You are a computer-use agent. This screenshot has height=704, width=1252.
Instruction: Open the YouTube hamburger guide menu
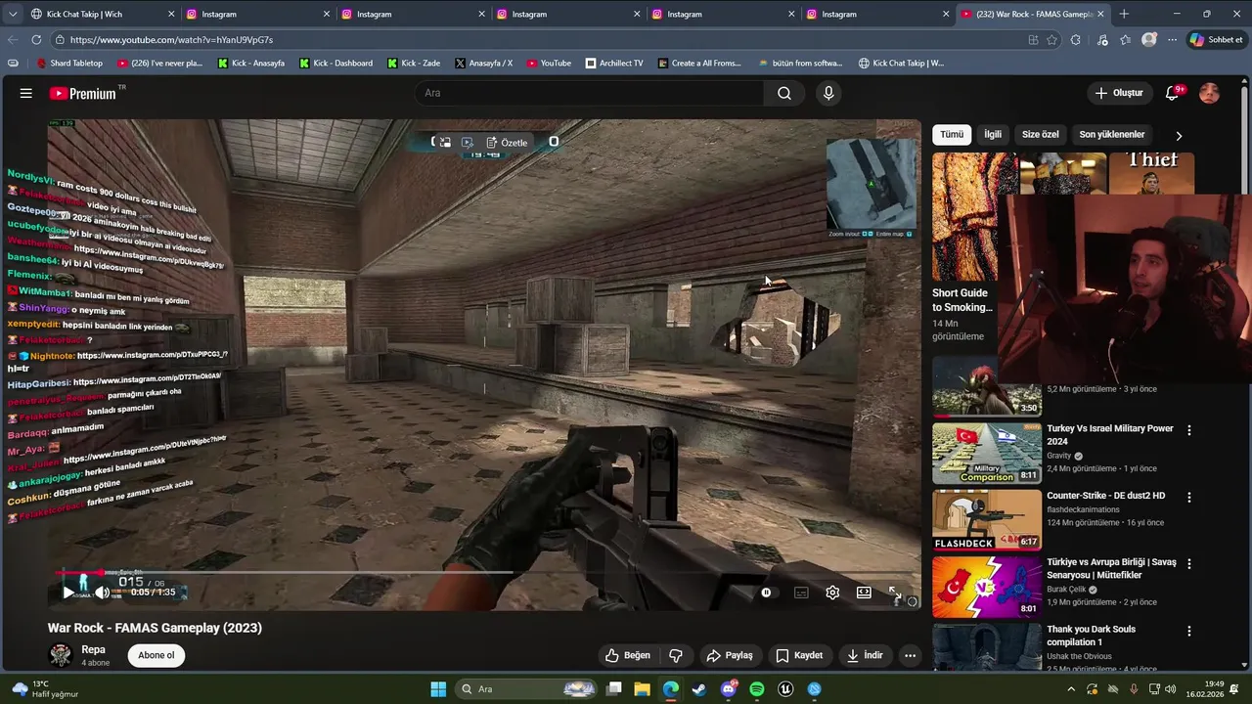(x=26, y=93)
